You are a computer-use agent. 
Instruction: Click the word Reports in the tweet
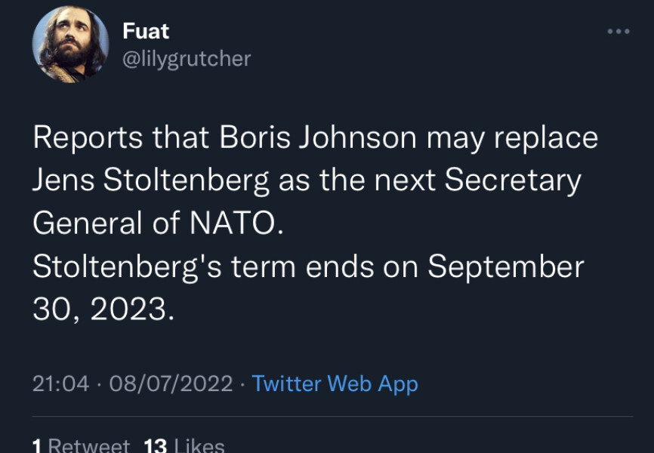(88, 138)
